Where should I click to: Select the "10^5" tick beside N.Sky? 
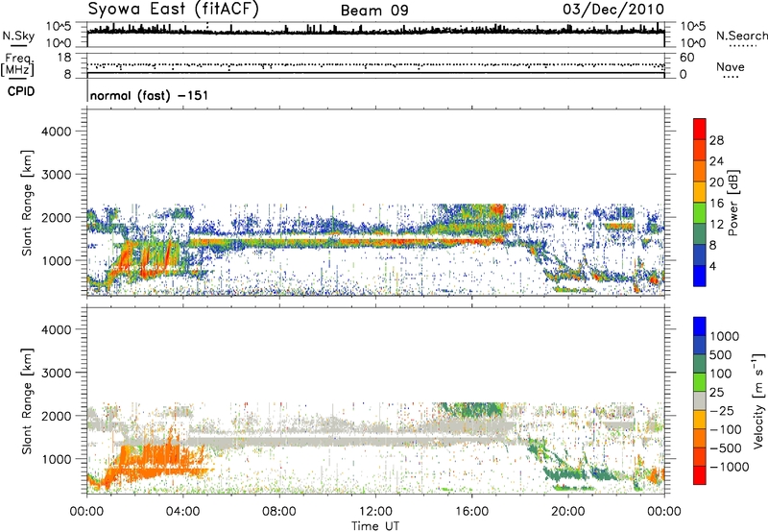pos(59,27)
